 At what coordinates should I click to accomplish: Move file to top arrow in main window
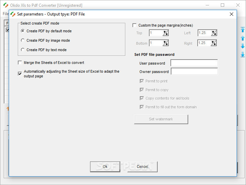pos(243,30)
